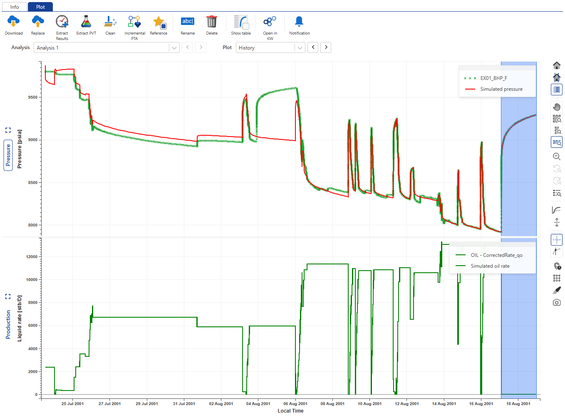Screen dimensions: 565x418
Task: Click the Extract PVT flask icon
Action: [x=86, y=22]
